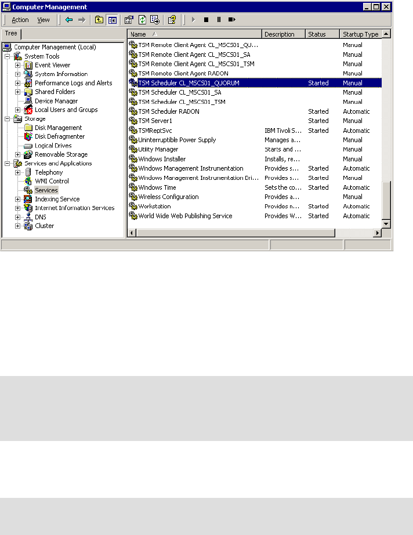Expand the Cluster node

click(18, 226)
